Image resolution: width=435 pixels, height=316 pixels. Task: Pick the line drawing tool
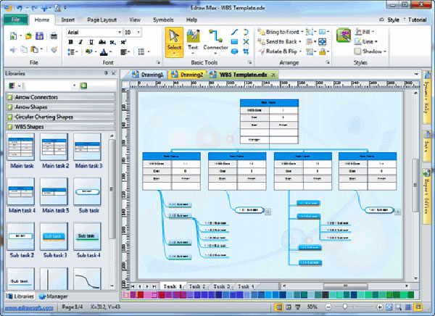coord(234,33)
